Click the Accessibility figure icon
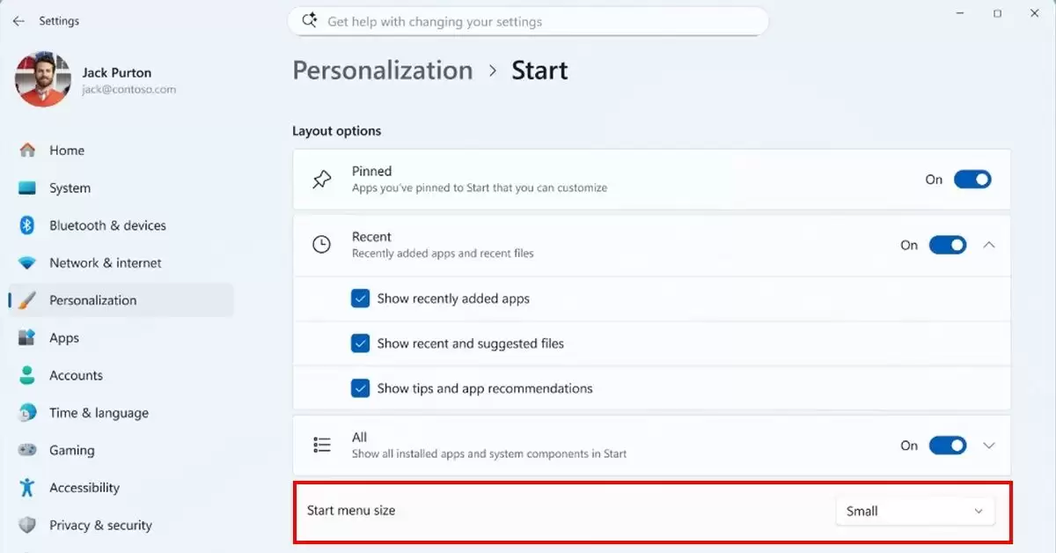Image resolution: width=1056 pixels, height=553 pixels. (x=27, y=487)
